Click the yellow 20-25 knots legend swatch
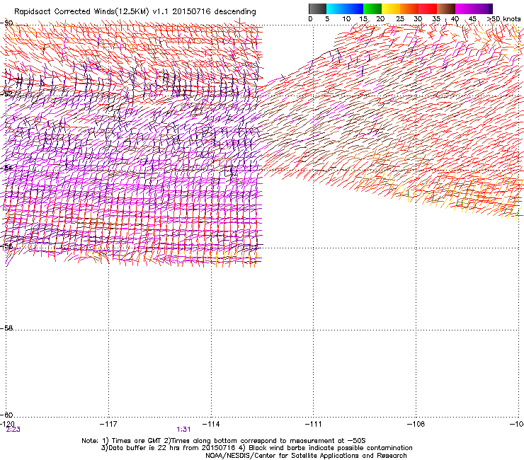 pos(391,8)
